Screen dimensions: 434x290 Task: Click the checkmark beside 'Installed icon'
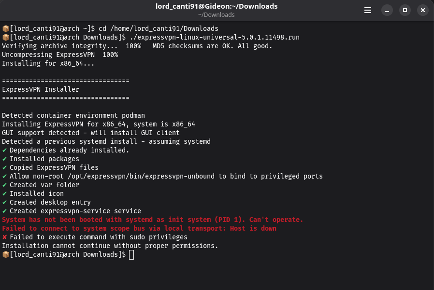pos(5,193)
